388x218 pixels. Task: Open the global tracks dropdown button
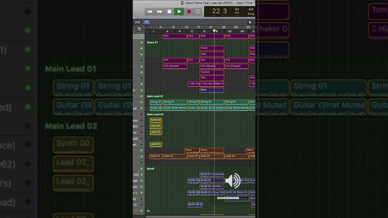[139, 29]
